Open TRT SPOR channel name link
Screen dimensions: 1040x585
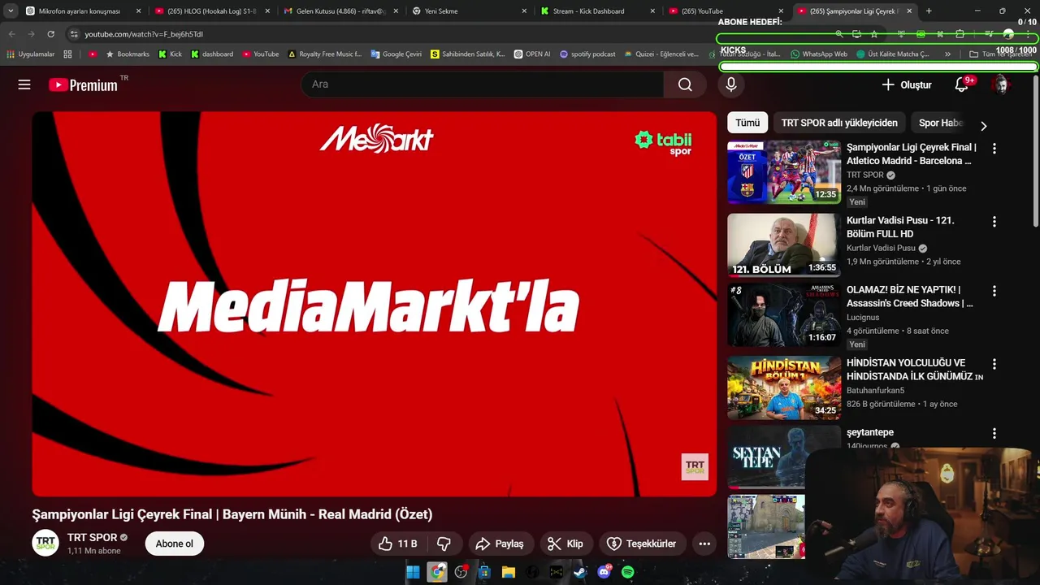click(x=92, y=537)
